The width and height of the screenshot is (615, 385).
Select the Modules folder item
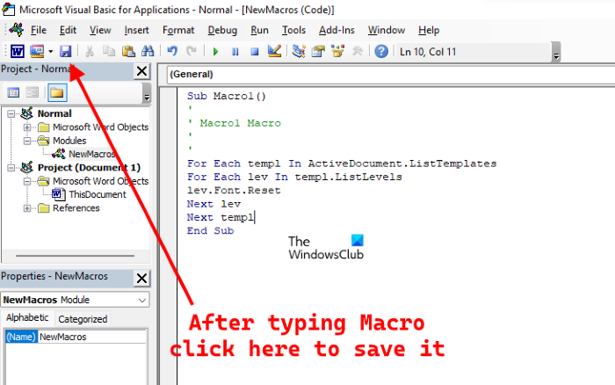69,141
